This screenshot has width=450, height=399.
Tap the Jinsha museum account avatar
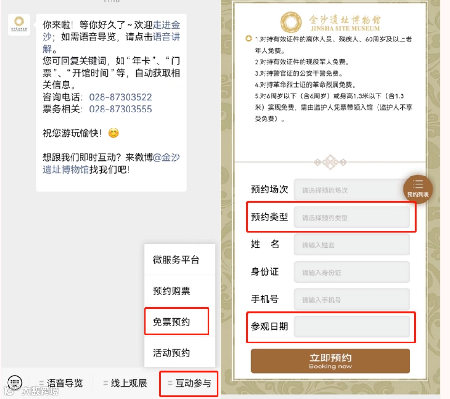[19, 24]
